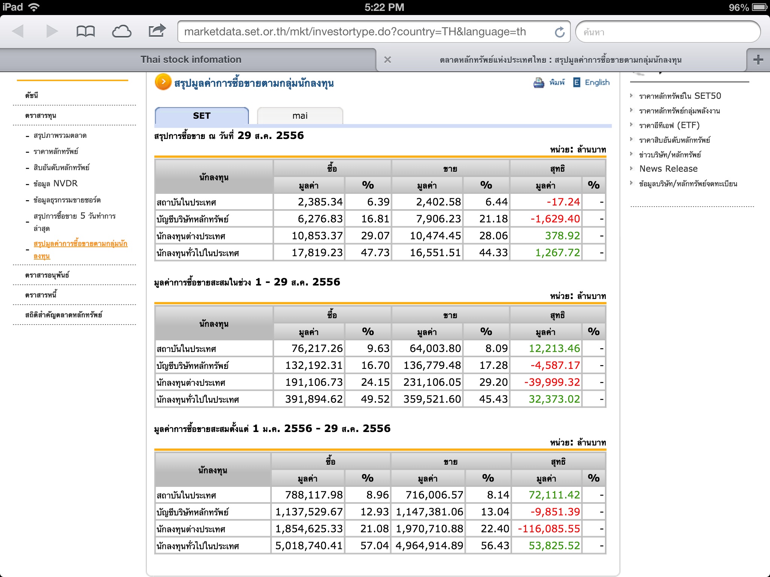
Task: Expand ราคาอีทีเอฟ (ETF) item
Action: pyautogui.click(x=669, y=125)
